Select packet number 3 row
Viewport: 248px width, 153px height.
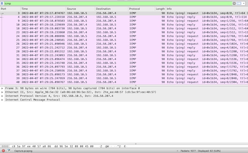(124, 13)
